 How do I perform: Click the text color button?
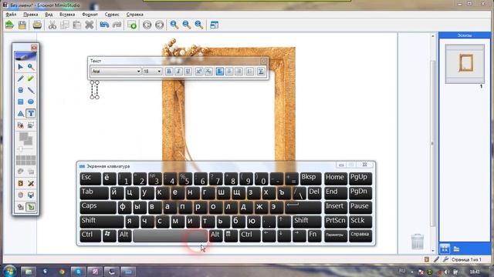point(261,72)
